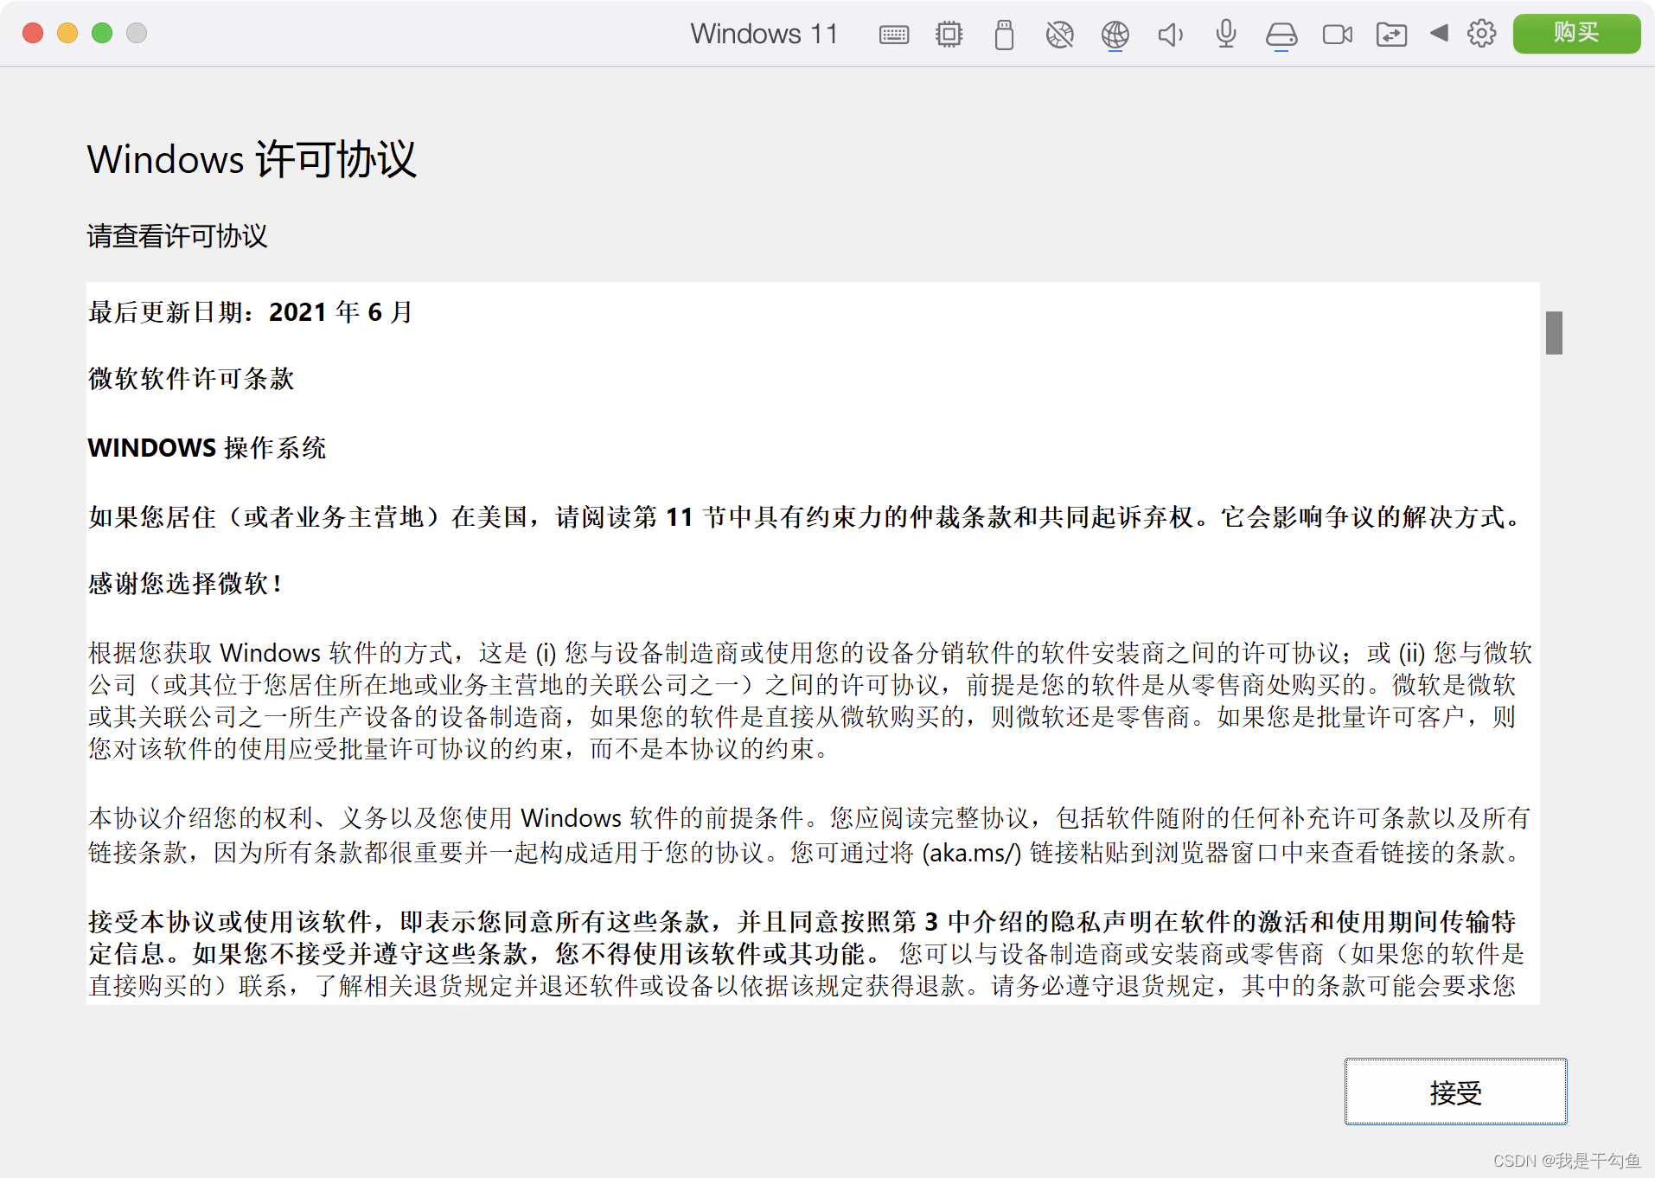Click the green 购买 button
Image resolution: width=1655 pixels, height=1178 pixels.
point(1576,33)
